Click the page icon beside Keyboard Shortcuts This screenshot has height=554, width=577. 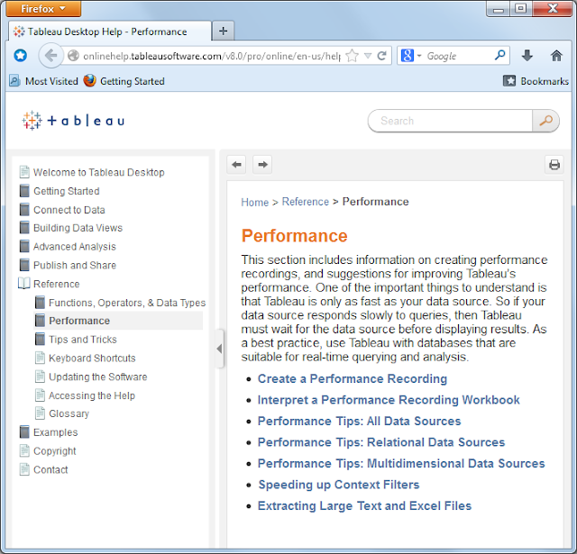click(40, 358)
